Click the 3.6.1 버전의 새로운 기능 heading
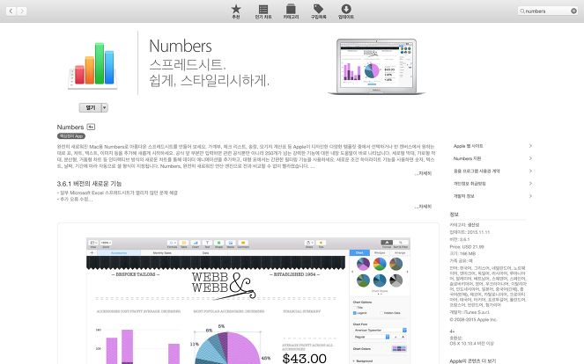Viewport: 584px width, 364px height. pos(89,184)
